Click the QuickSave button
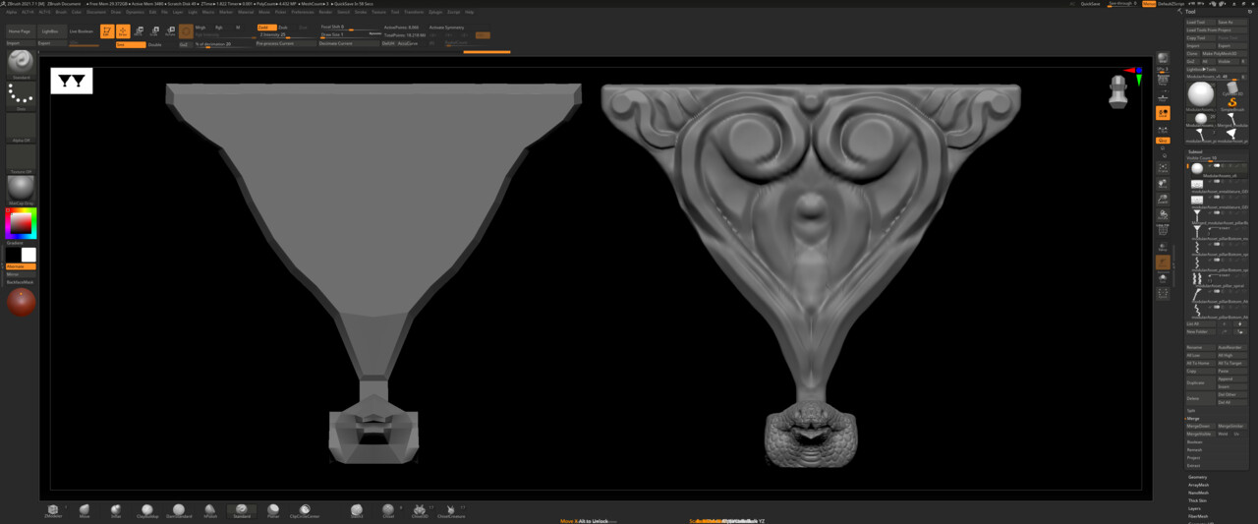Screen dimensions: 1258x524 click(1090, 4)
